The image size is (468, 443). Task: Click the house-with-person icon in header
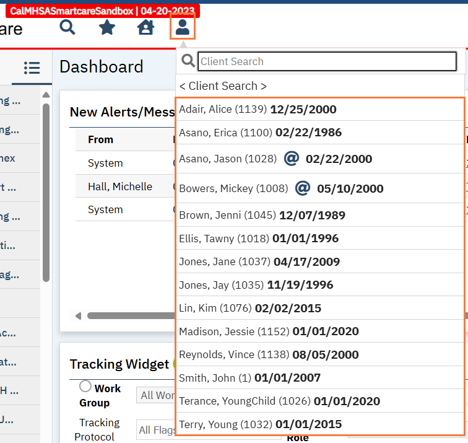(145, 27)
